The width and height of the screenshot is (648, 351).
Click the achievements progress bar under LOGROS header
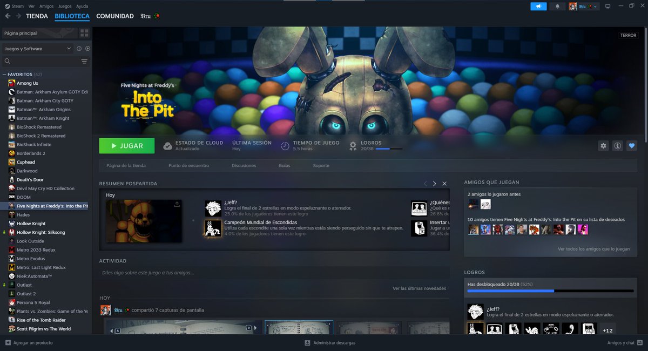pos(389,148)
